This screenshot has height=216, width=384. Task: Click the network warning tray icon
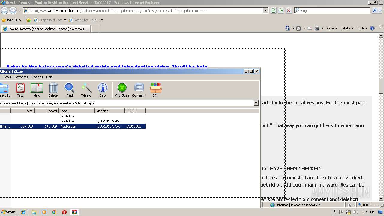[348, 212]
